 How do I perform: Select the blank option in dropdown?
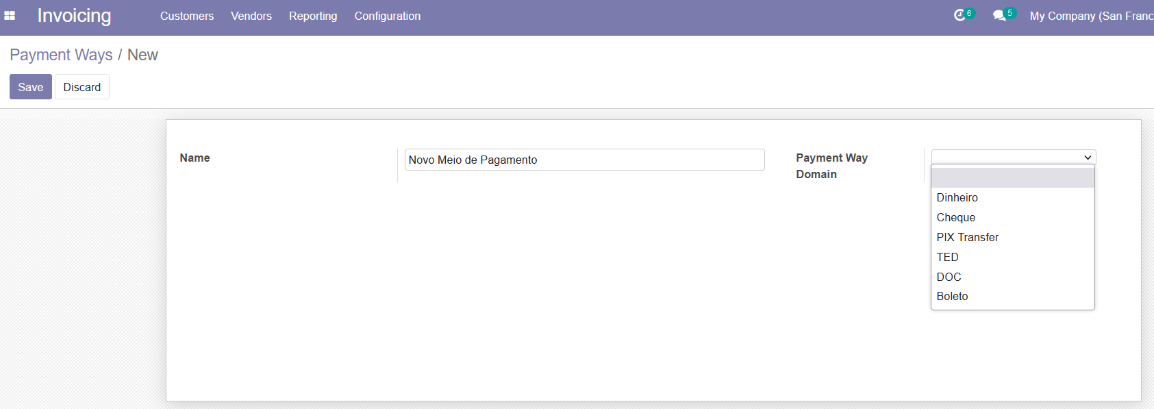click(x=1013, y=178)
